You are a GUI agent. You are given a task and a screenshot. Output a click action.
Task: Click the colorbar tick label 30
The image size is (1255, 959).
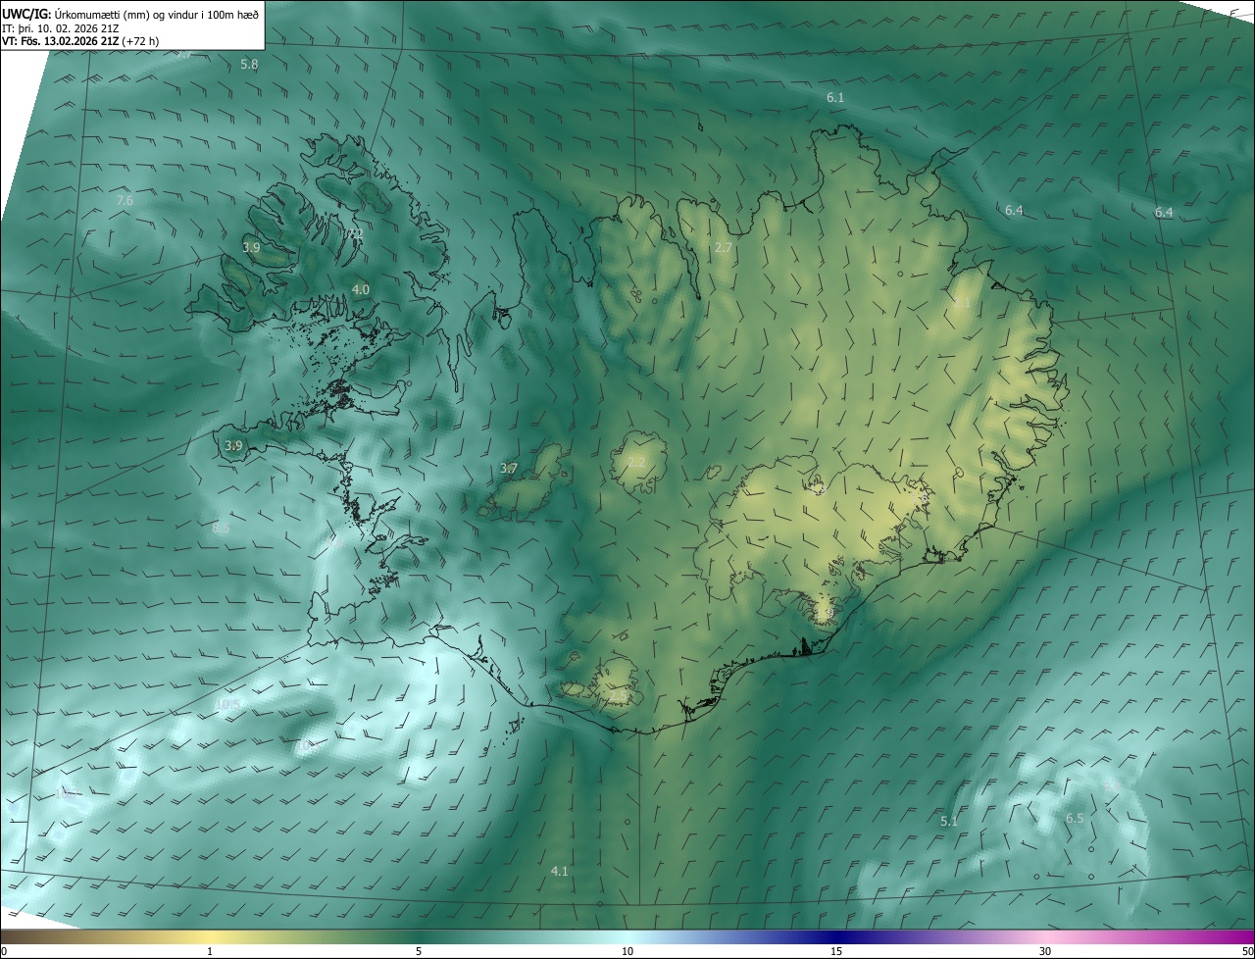point(1045,951)
